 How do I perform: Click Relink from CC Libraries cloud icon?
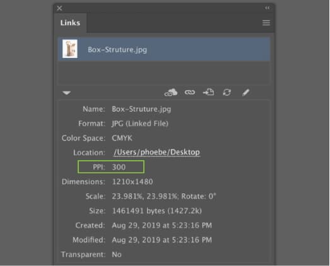pos(171,92)
